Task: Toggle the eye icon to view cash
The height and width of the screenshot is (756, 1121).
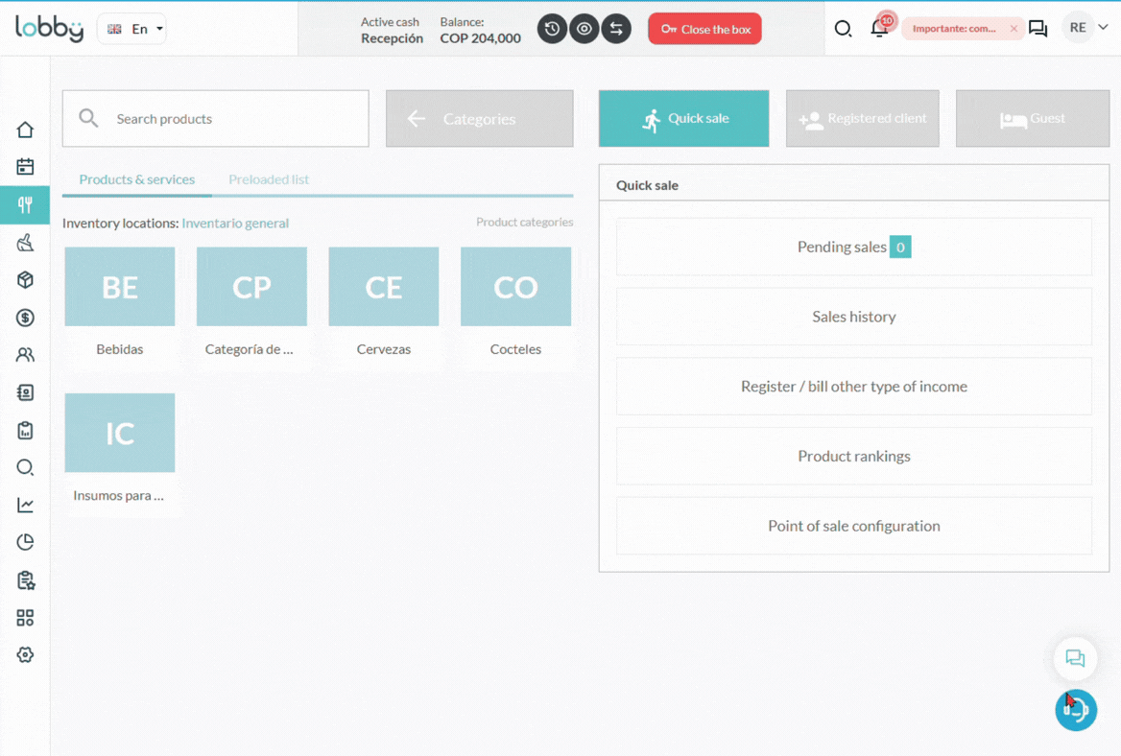Action: coord(584,29)
